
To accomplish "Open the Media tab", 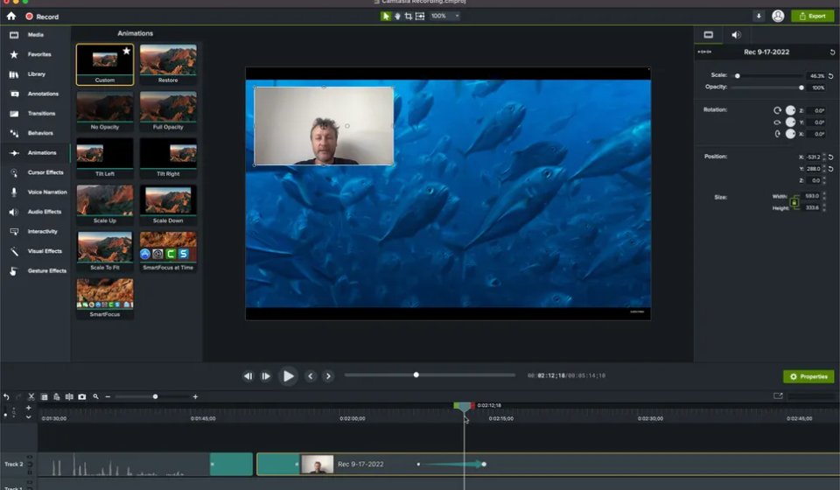I will pyautogui.click(x=35, y=35).
